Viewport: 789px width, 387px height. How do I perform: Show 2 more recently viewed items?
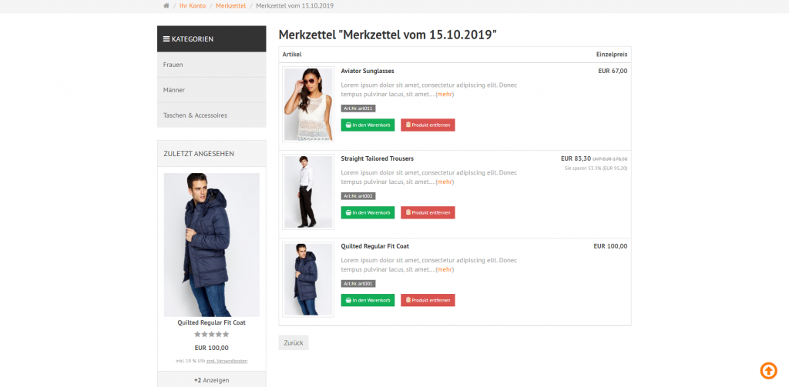pyautogui.click(x=211, y=380)
